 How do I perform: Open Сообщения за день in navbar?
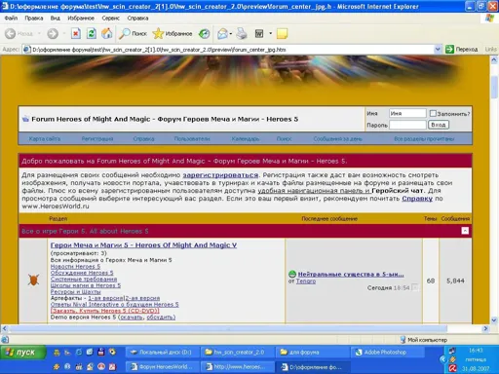tap(337, 138)
